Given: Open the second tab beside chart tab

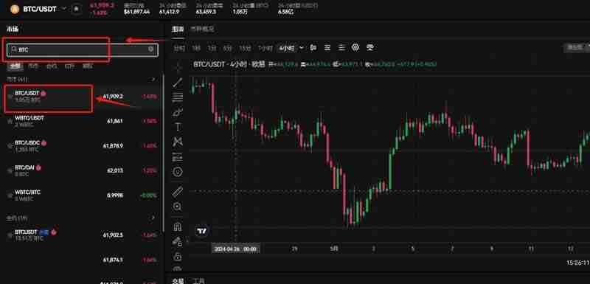Looking at the screenshot, I should coord(202,29).
